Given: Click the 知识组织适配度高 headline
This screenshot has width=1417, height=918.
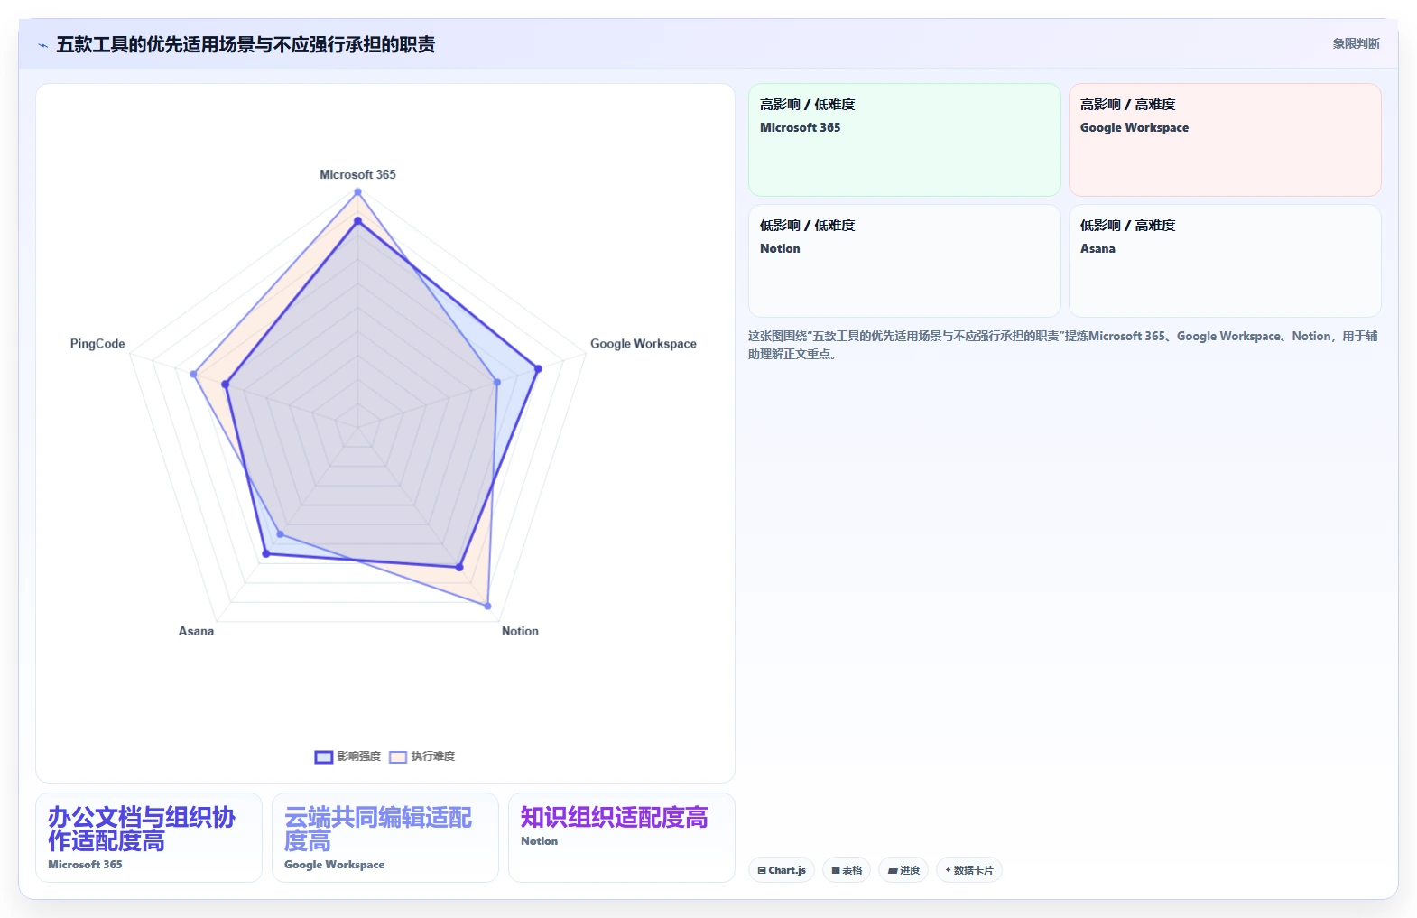Looking at the screenshot, I should tap(614, 817).
